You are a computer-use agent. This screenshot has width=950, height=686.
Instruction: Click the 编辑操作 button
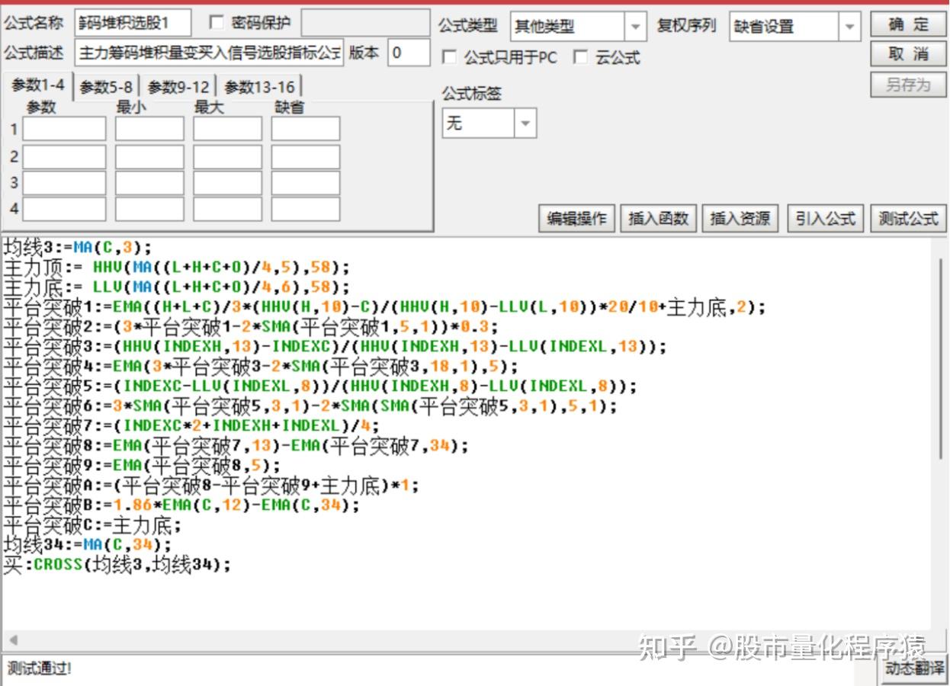tap(577, 219)
